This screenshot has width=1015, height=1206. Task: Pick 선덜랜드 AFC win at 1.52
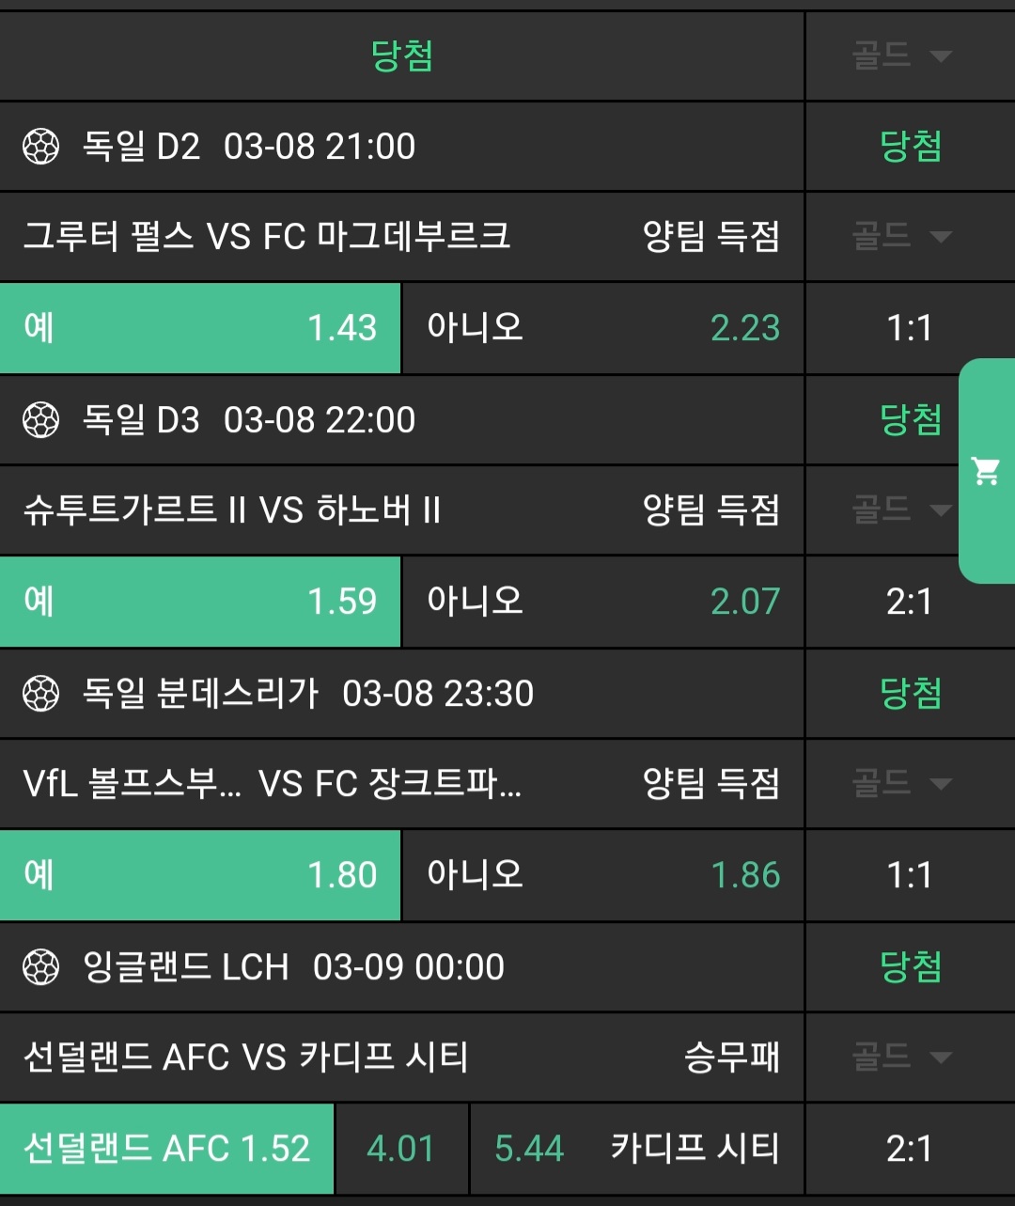(x=166, y=1149)
